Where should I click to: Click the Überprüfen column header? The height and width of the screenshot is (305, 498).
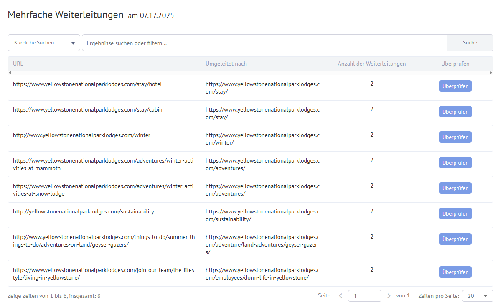pyautogui.click(x=455, y=64)
